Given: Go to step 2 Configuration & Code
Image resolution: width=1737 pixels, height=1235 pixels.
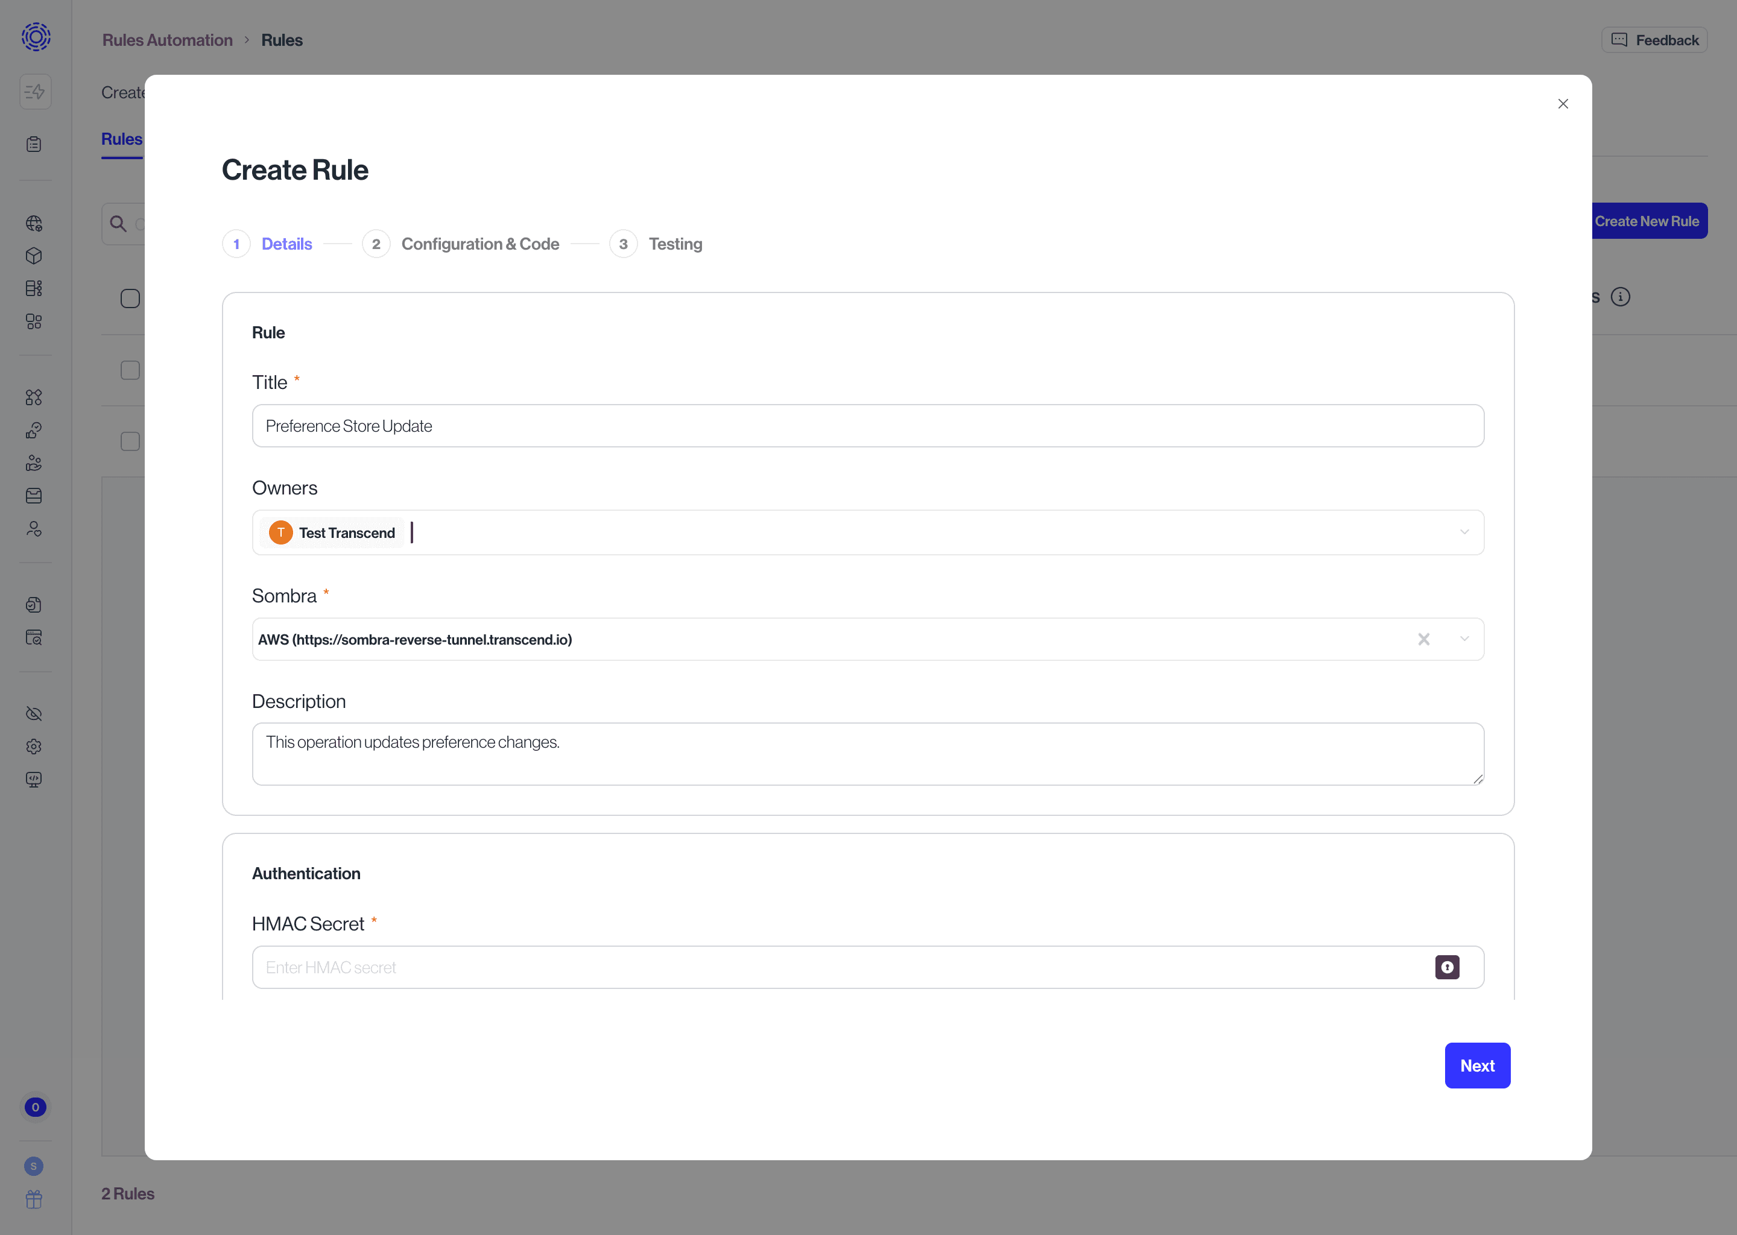Looking at the screenshot, I should click(x=461, y=244).
